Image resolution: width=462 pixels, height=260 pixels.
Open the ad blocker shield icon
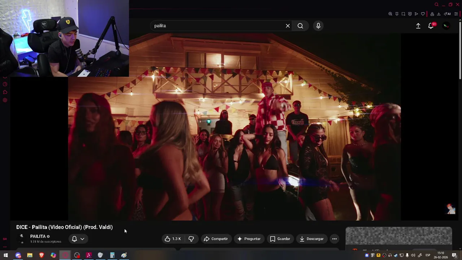[x=410, y=14]
